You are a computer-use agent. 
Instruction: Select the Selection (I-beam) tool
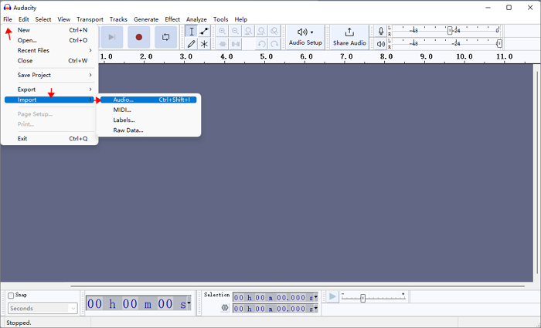(191, 31)
